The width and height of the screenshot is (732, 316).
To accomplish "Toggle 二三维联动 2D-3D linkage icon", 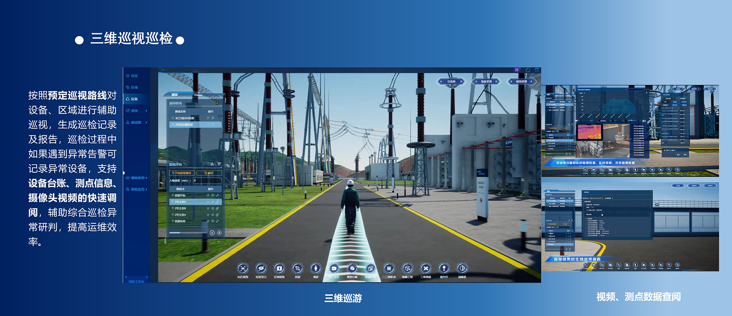I will (x=389, y=268).
